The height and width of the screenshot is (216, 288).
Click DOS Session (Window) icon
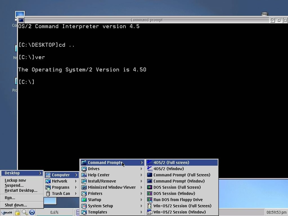click(150, 193)
